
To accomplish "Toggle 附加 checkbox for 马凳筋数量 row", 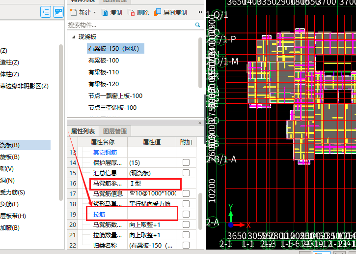I will (x=186, y=224).
